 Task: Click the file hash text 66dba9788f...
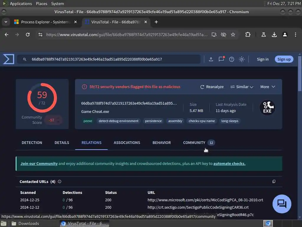[x=129, y=103]
